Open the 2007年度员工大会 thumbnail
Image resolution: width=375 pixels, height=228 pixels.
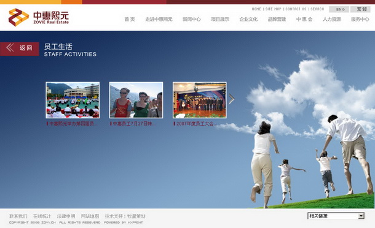pos(200,100)
